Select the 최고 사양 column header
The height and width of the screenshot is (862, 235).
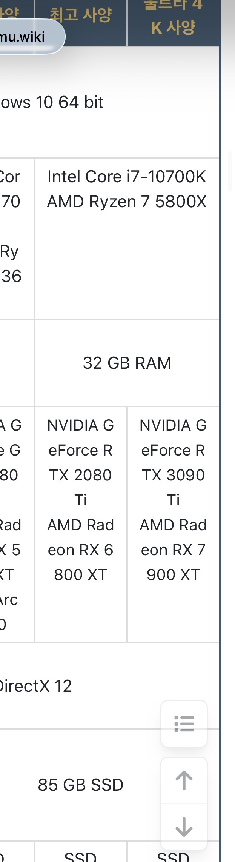click(x=81, y=15)
